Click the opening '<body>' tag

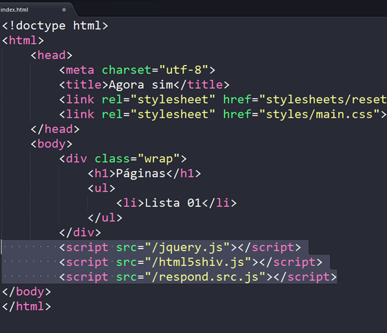click(x=52, y=144)
